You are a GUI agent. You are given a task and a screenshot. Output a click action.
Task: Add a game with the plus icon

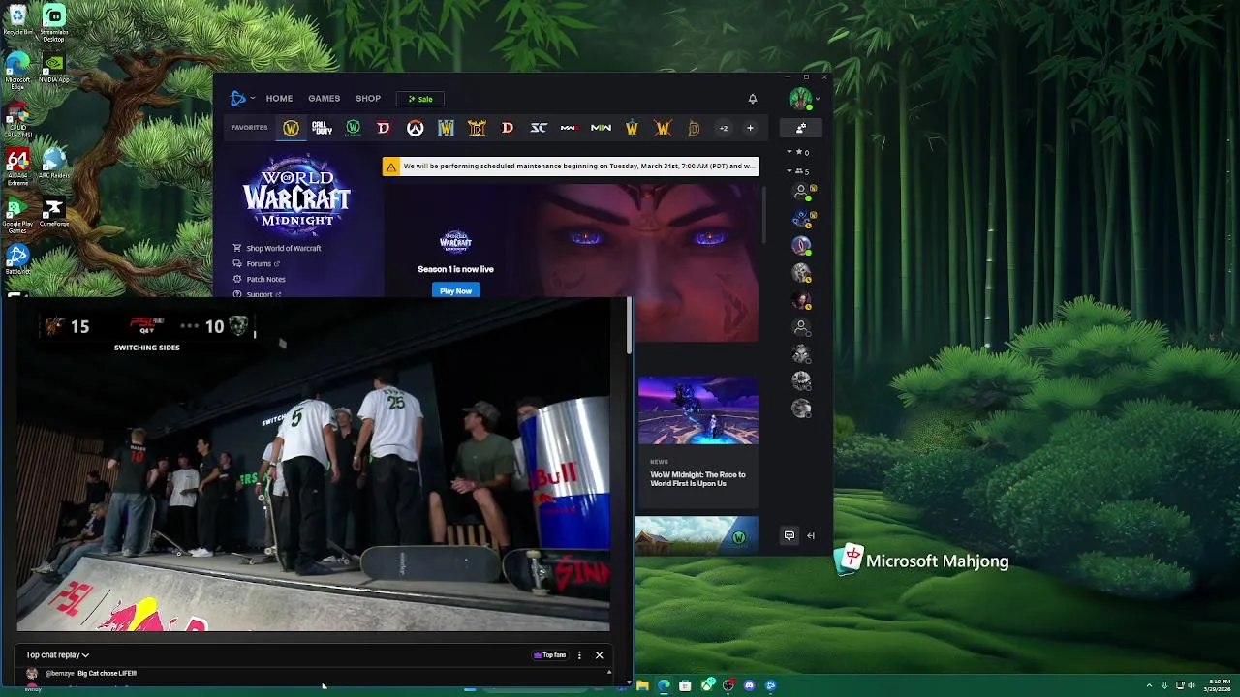tap(750, 128)
